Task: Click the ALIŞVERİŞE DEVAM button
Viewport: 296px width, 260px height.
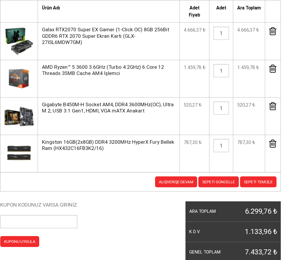Action: tap(176, 182)
